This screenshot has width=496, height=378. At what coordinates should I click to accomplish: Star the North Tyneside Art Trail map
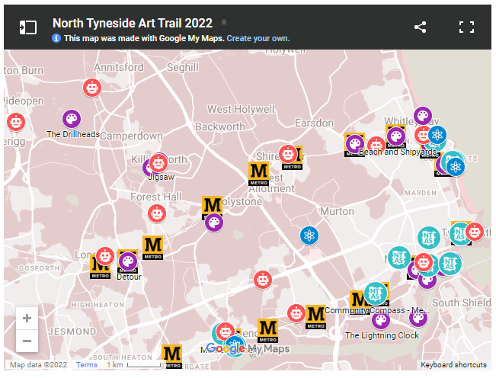pos(224,22)
